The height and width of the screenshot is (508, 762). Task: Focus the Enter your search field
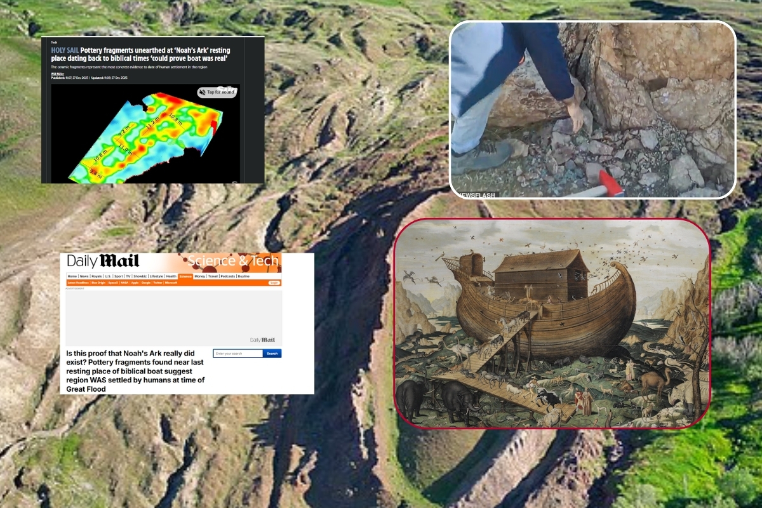tap(237, 354)
